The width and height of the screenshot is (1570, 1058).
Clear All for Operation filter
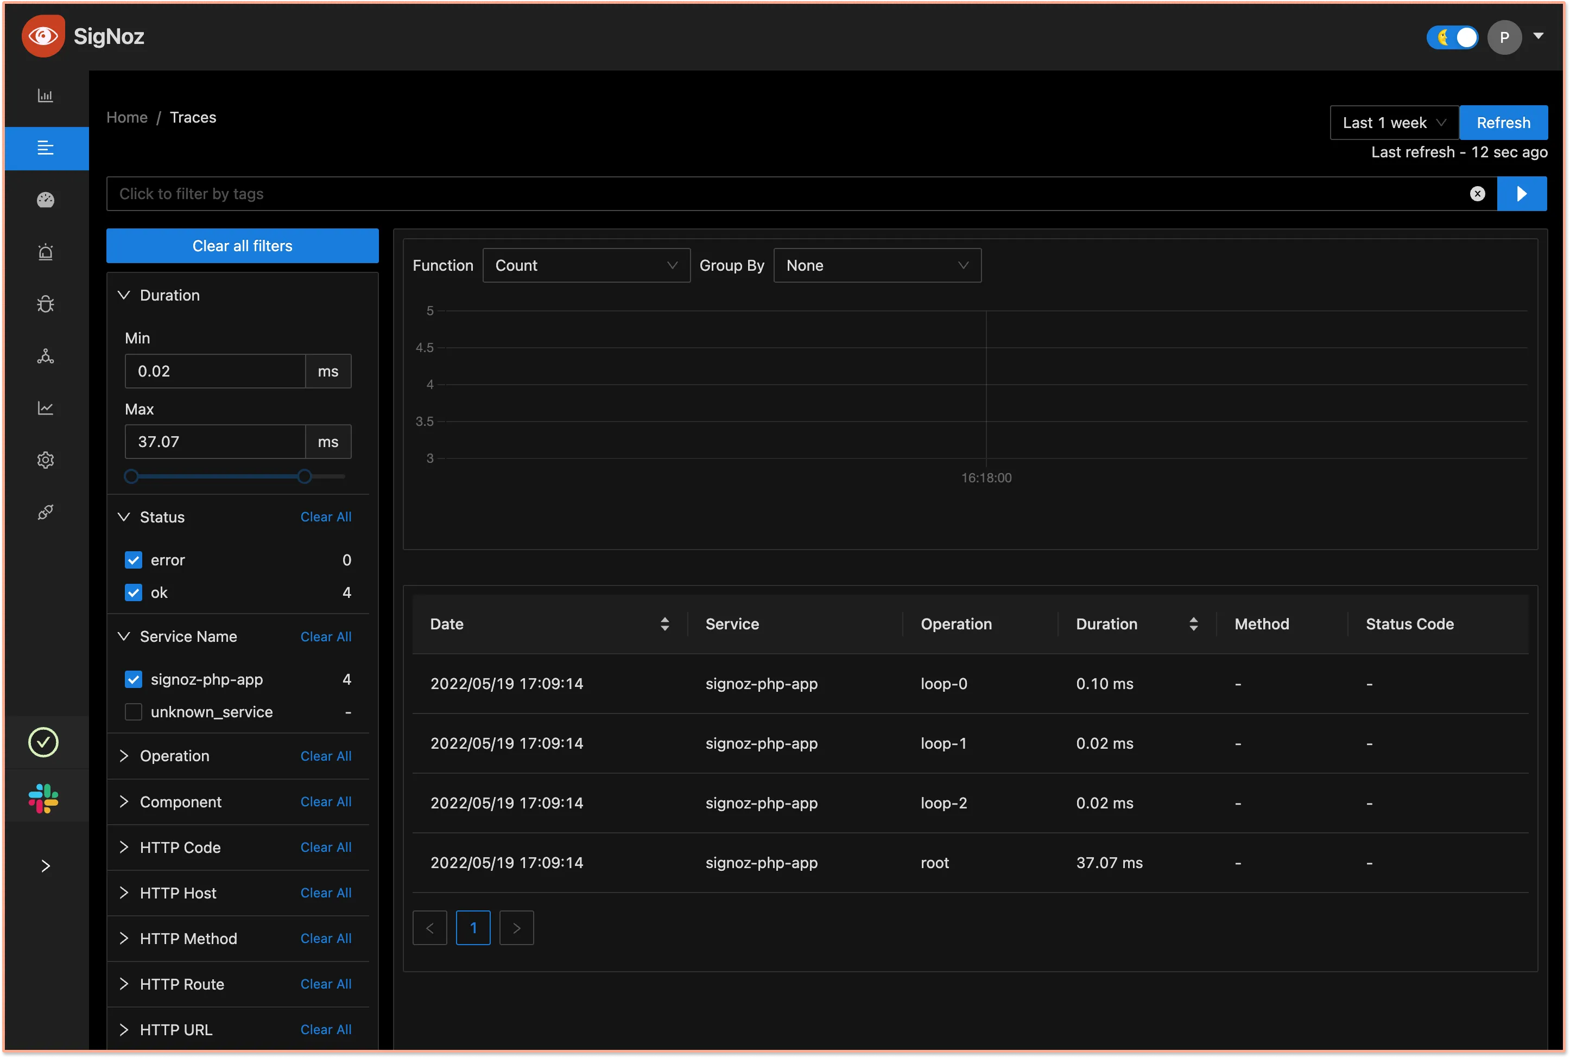pos(326,756)
